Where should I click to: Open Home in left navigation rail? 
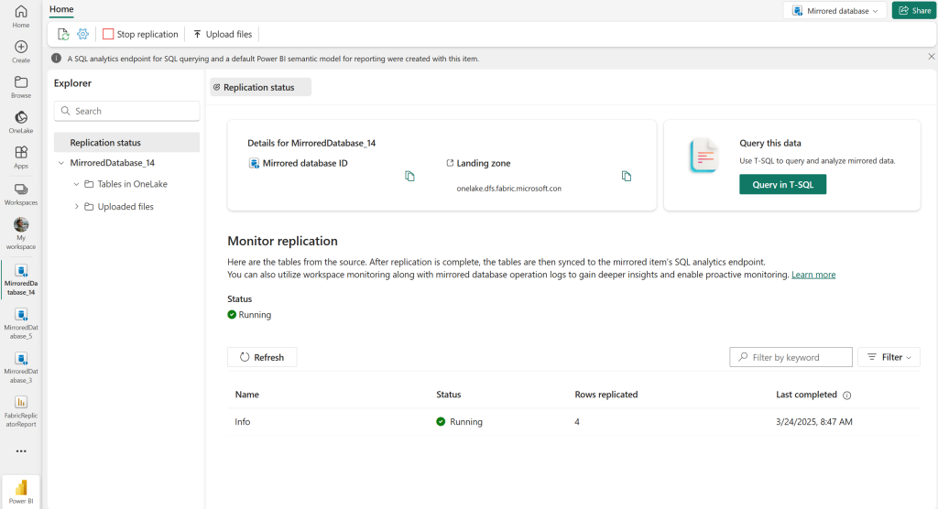coord(21,16)
